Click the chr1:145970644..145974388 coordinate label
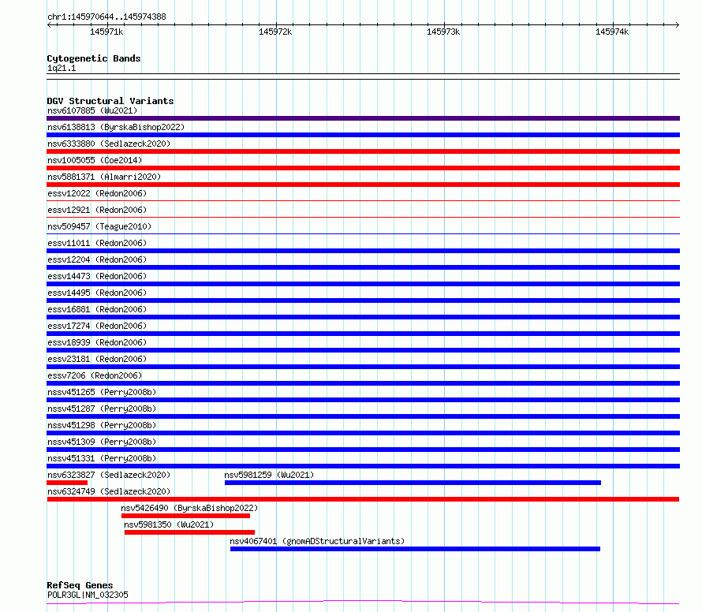Viewport: 702px width, 612px height. point(106,17)
